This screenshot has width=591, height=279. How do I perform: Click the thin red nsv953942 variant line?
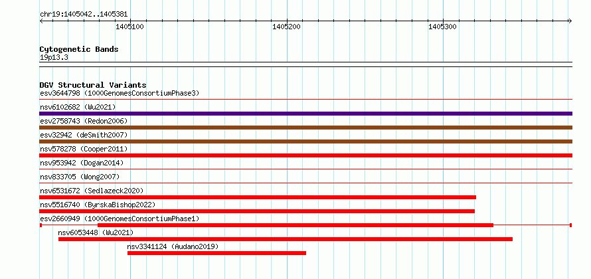(305, 169)
